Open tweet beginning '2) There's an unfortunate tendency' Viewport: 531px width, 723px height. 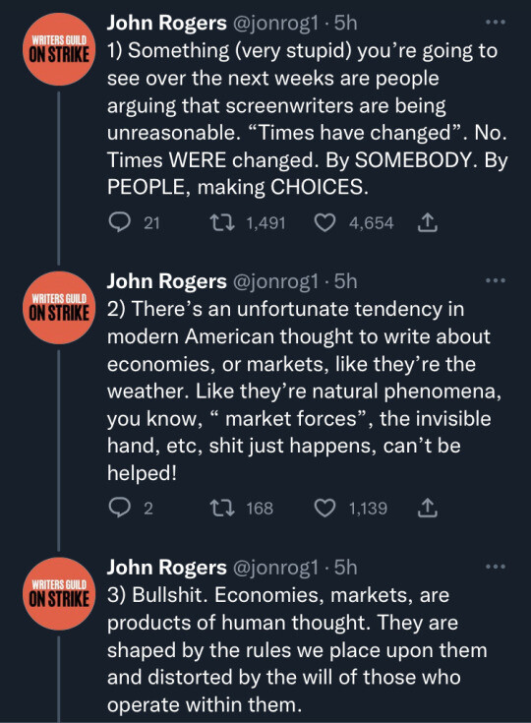(304, 392)
